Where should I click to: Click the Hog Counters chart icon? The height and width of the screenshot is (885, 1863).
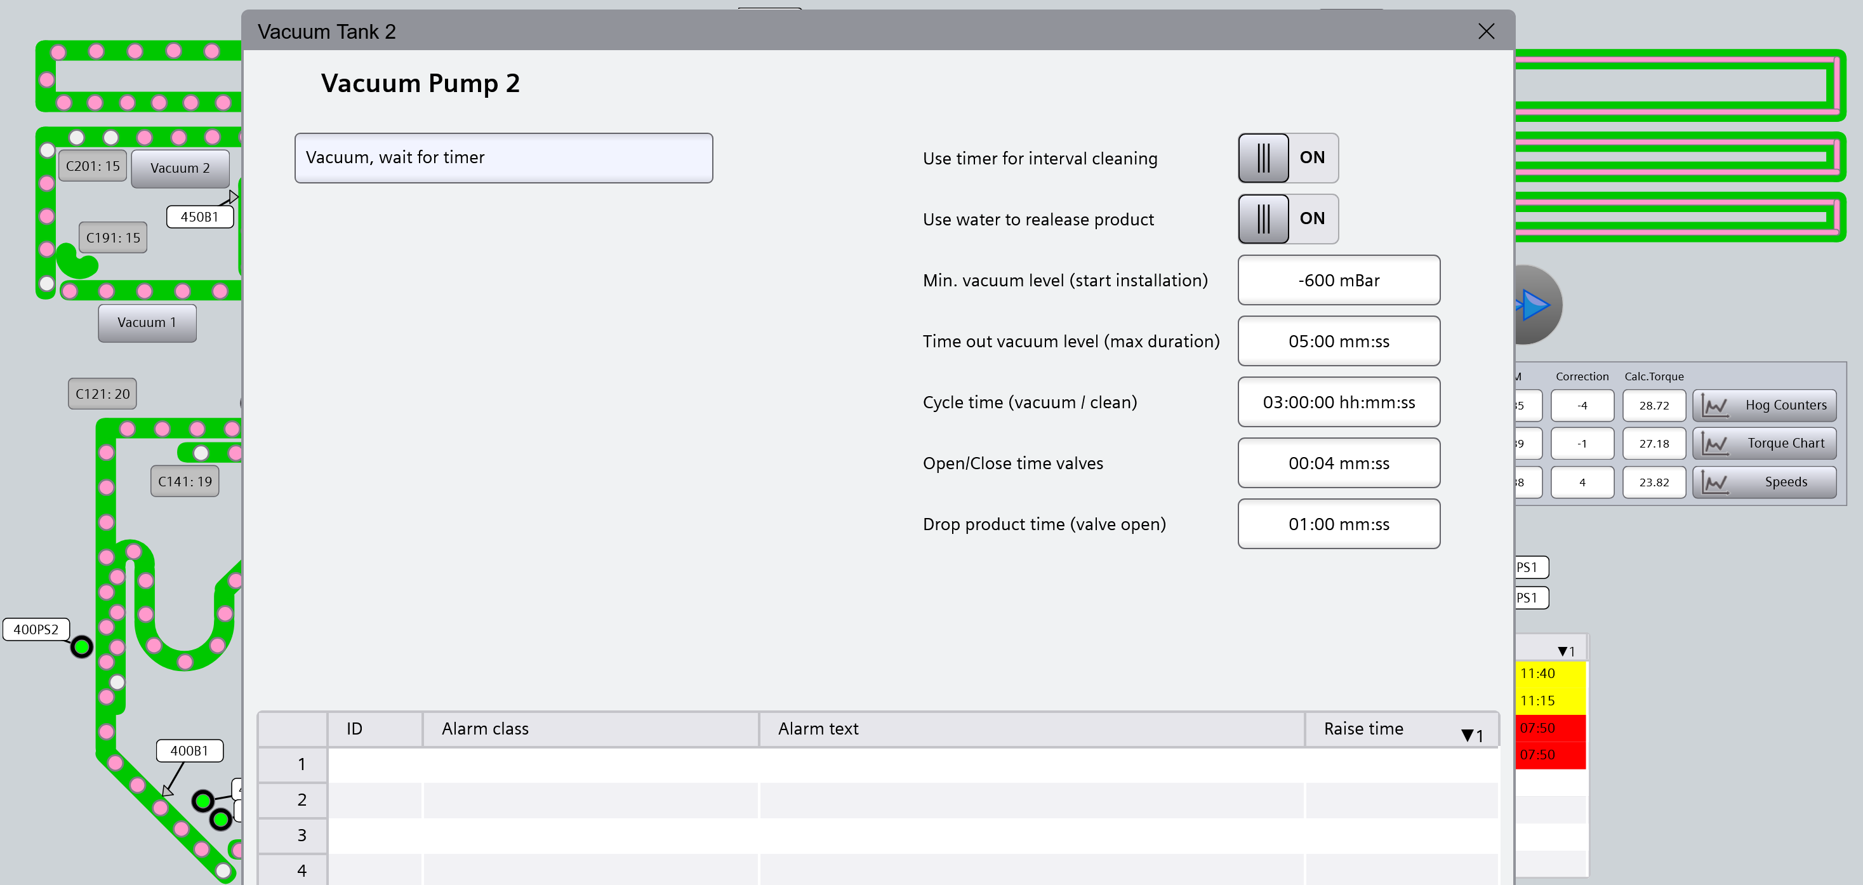coord(1714,405)
